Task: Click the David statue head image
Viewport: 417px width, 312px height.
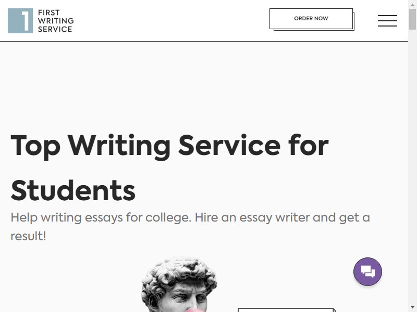Action: tap(179, 284)
